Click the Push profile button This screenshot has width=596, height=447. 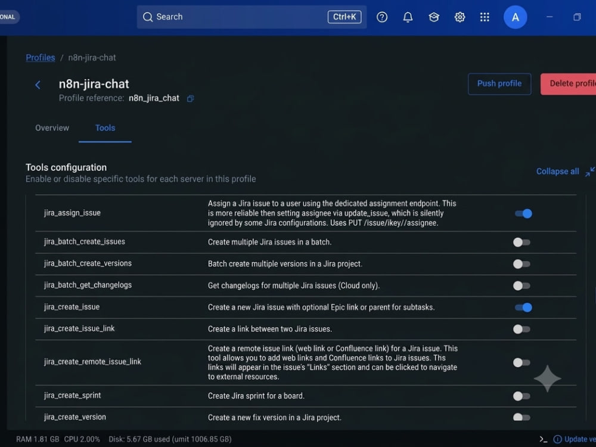[499, 84]
